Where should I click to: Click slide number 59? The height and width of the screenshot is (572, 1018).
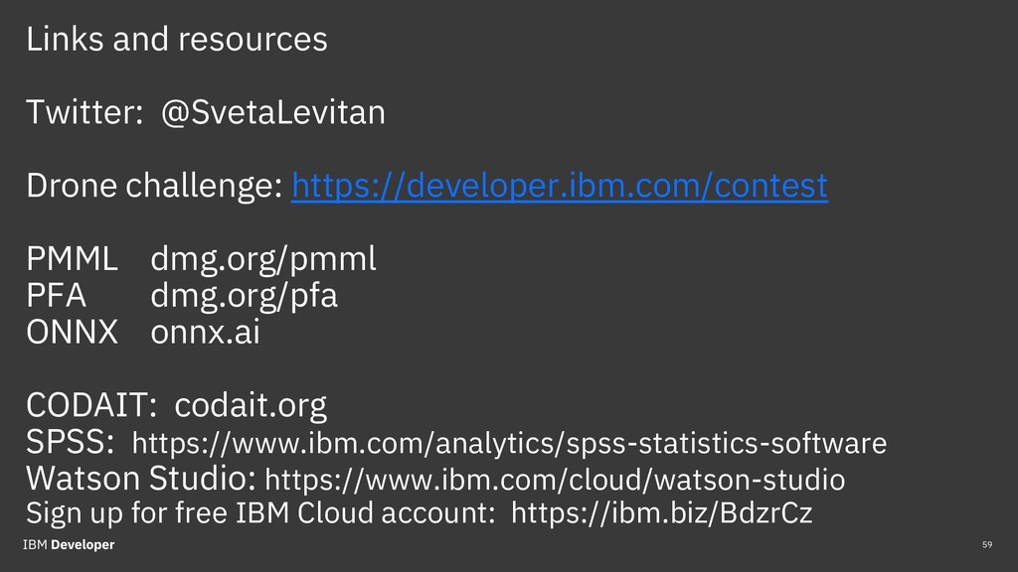pyautogui.click(x=987, y=545)
